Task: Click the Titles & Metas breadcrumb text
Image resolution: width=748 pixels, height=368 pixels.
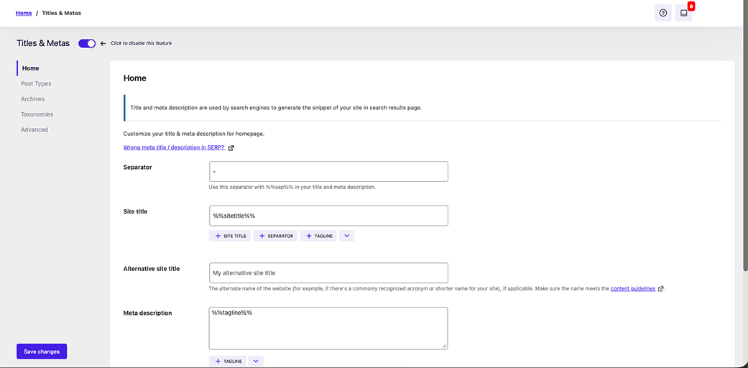Action: [x=62, y=13]
